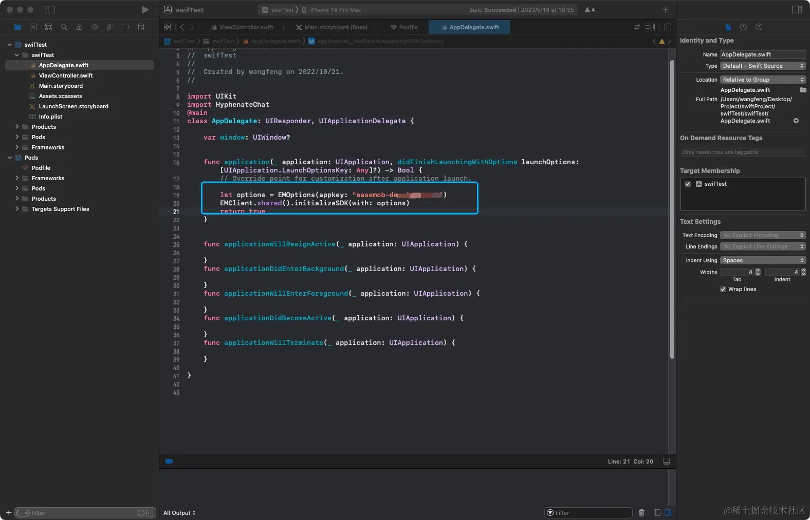This screenshot has width=810, height=520.
Task: Add new file with navigator plus button
Action: point(9,513)
